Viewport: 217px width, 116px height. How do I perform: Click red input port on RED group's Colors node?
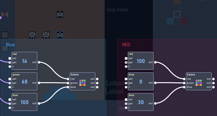point(184,79)
